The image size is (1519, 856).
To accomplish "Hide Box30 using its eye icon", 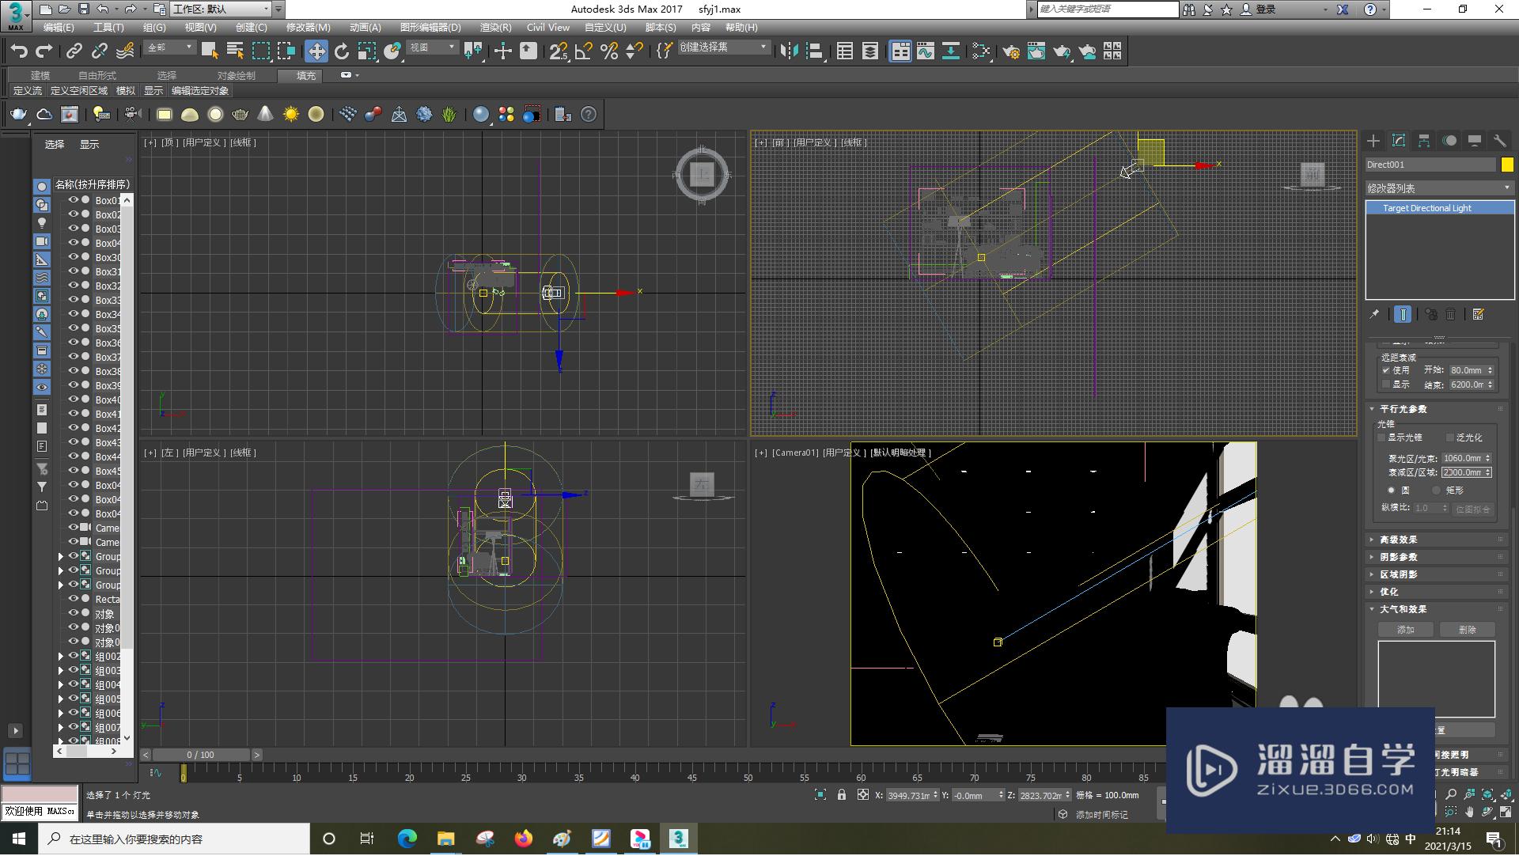I will point(73,257).
